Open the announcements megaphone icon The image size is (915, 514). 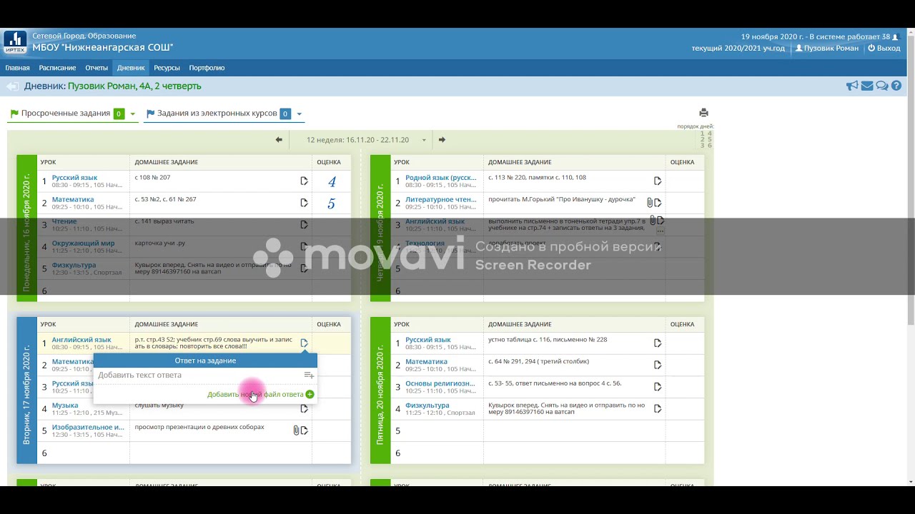click(x=852, y=86)
